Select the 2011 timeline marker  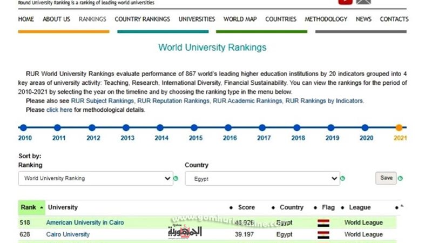(57, 127)
